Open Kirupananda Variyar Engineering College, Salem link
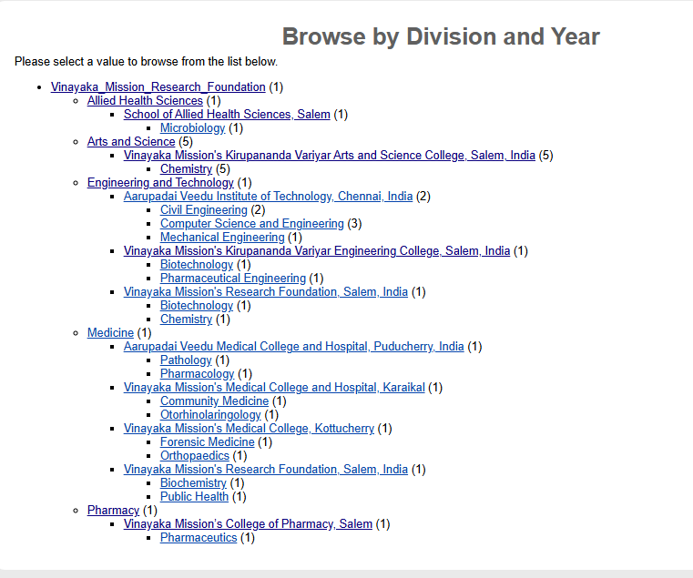 coord(317,251)
